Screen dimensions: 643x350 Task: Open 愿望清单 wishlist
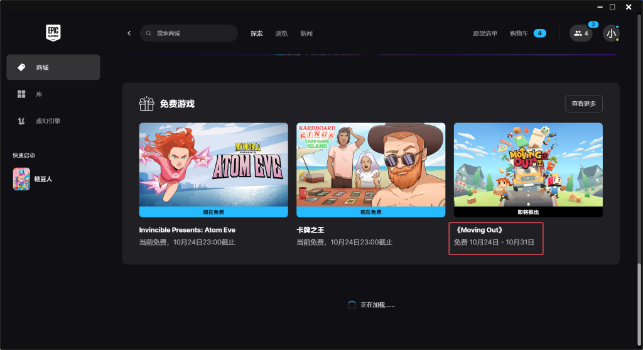click(485, 33)
